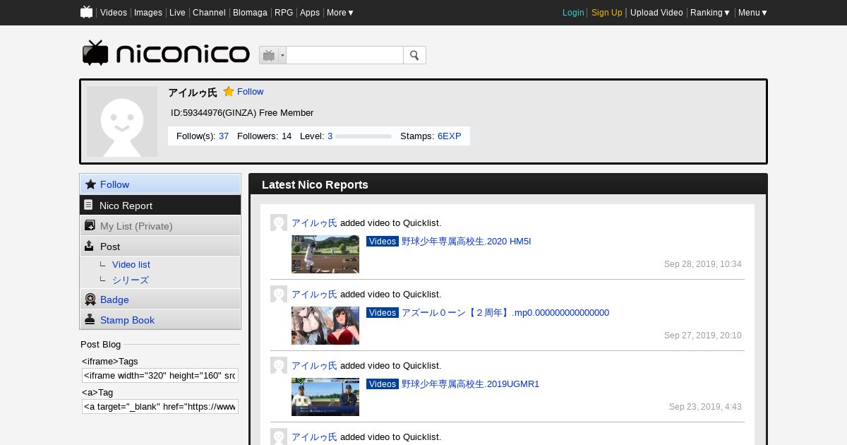
Task: Click the Stamp Book stamp icon
Action: click(x=90, y=319)
